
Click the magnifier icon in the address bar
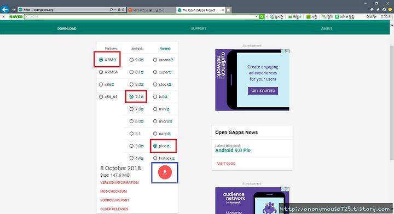point(111,10)
